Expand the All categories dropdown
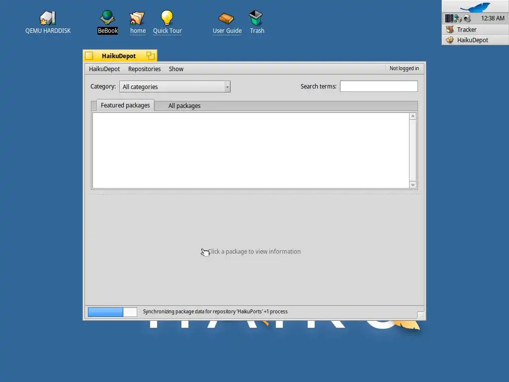 coord(174,87)
